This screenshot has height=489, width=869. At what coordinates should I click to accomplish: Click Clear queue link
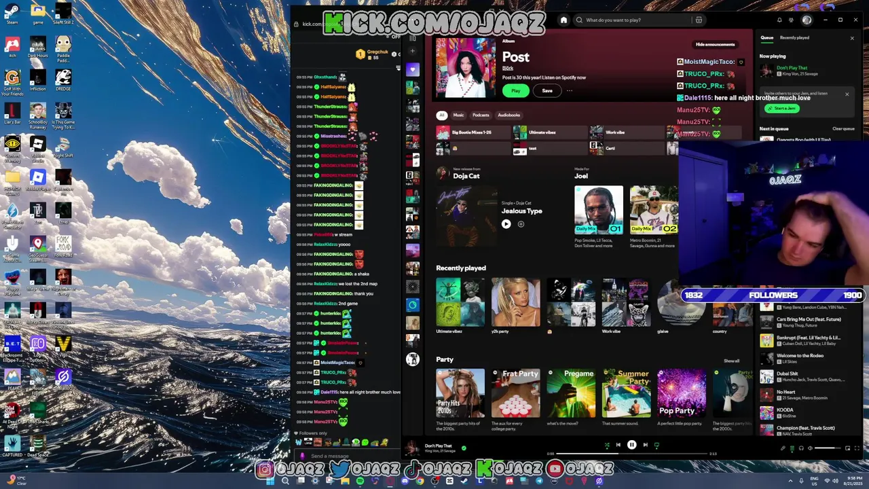click(843, 128)
